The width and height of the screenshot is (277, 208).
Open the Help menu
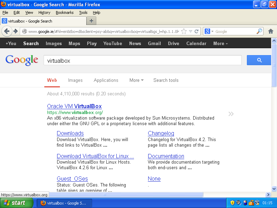pyautogui.click(x=97, y=12)
